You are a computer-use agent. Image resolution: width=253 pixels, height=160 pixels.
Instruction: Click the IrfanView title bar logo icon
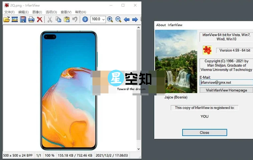[x=7, y=5]
